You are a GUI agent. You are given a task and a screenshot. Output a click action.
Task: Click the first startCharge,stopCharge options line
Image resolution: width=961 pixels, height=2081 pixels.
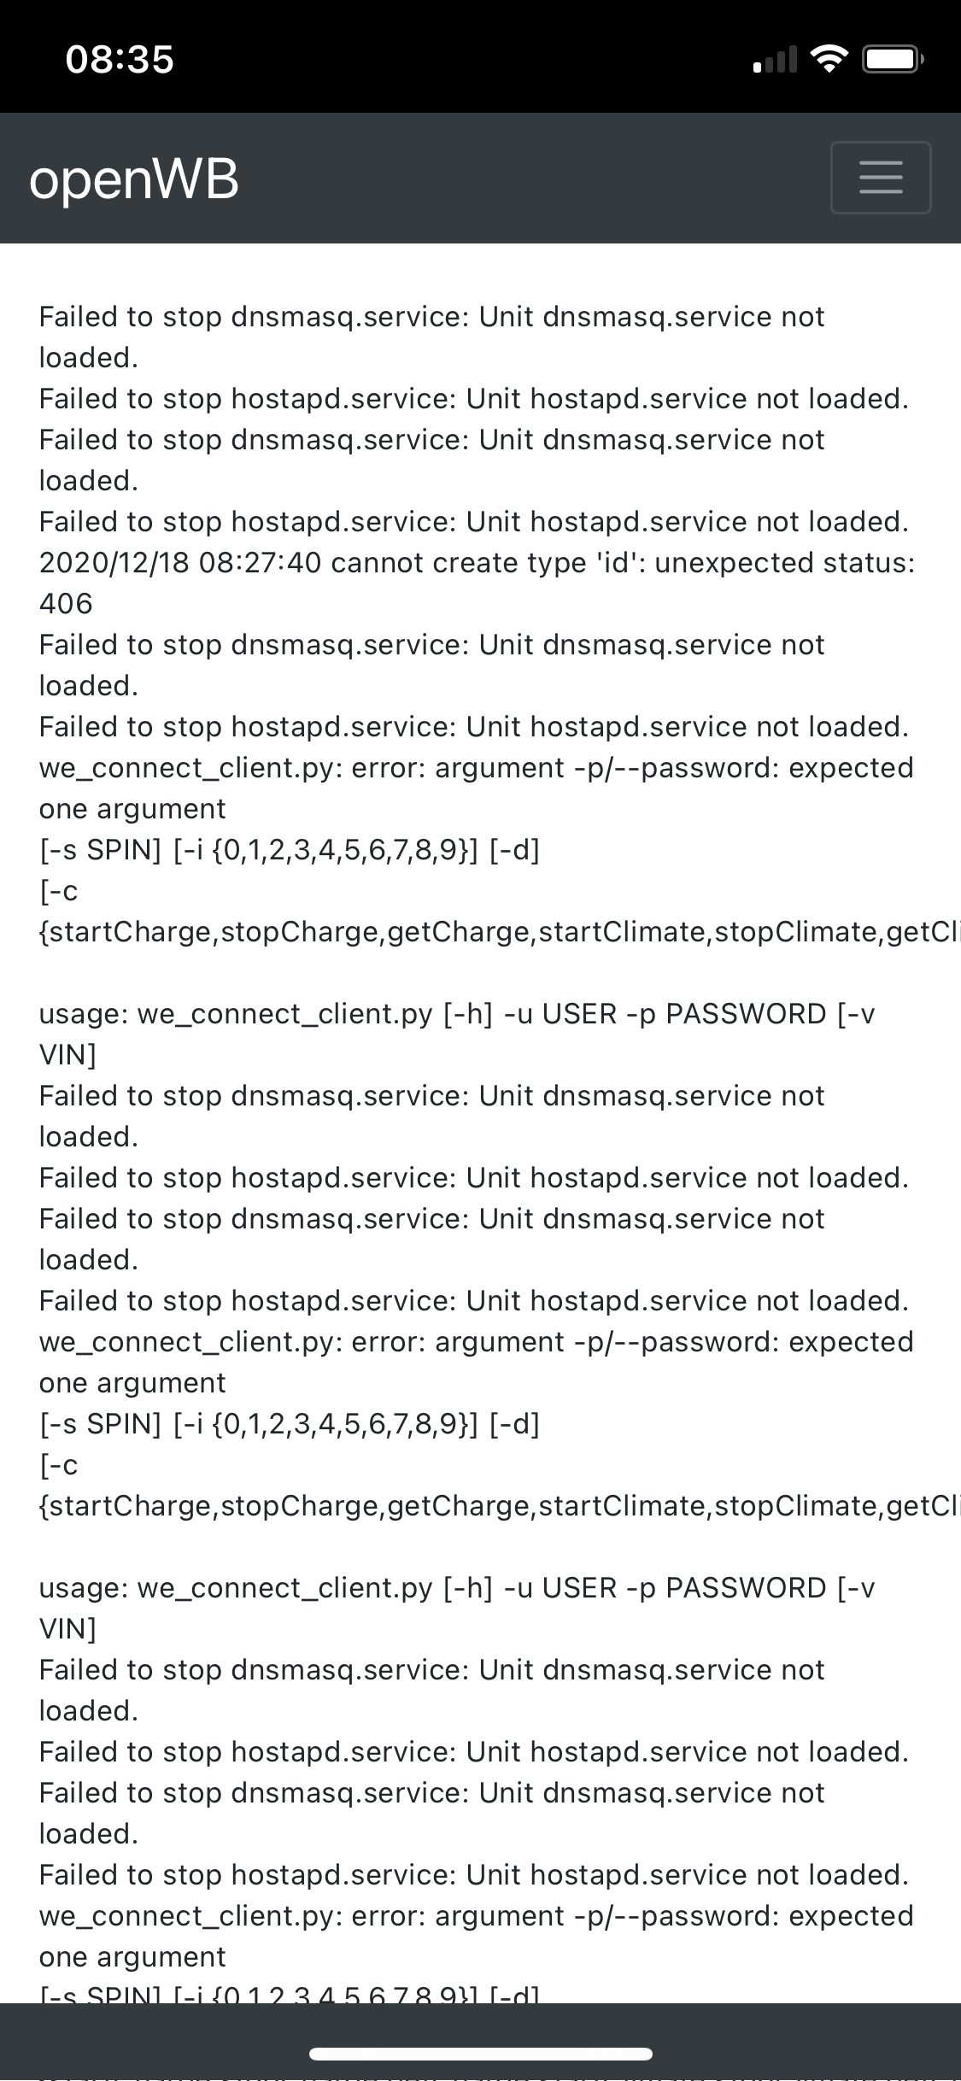(495, 932)
